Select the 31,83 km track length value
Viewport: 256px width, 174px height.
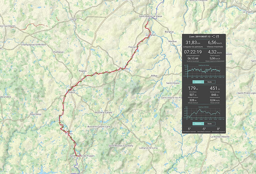click(x=193, y=42)
